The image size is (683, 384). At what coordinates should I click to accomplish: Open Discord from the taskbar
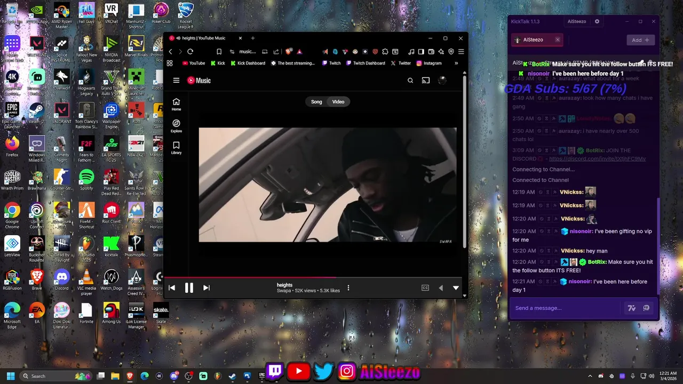tap(174, 376)
